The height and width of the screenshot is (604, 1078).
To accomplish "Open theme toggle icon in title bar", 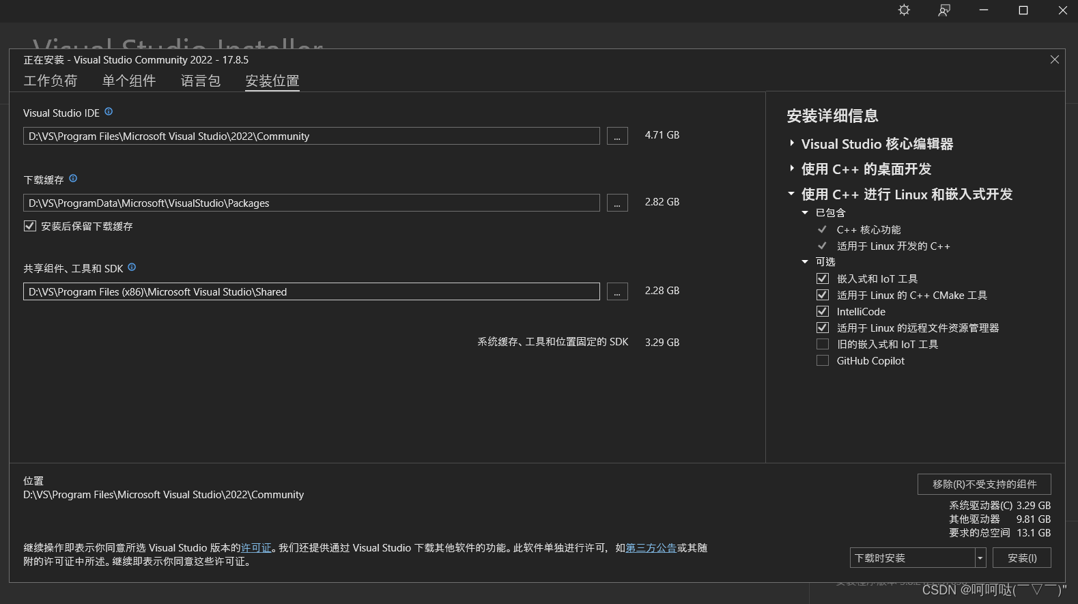I will click(x=904, y=10).
